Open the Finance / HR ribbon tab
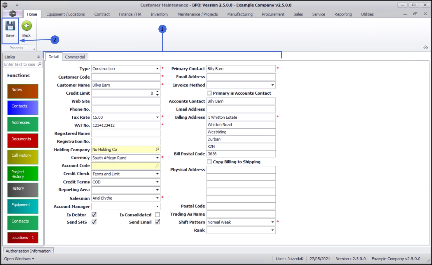Viewport: 432px width, 265px height. 130,14
